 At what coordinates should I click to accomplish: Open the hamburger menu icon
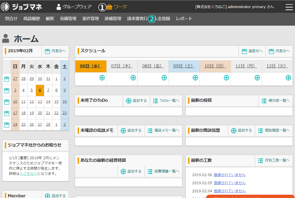(289, 7)
